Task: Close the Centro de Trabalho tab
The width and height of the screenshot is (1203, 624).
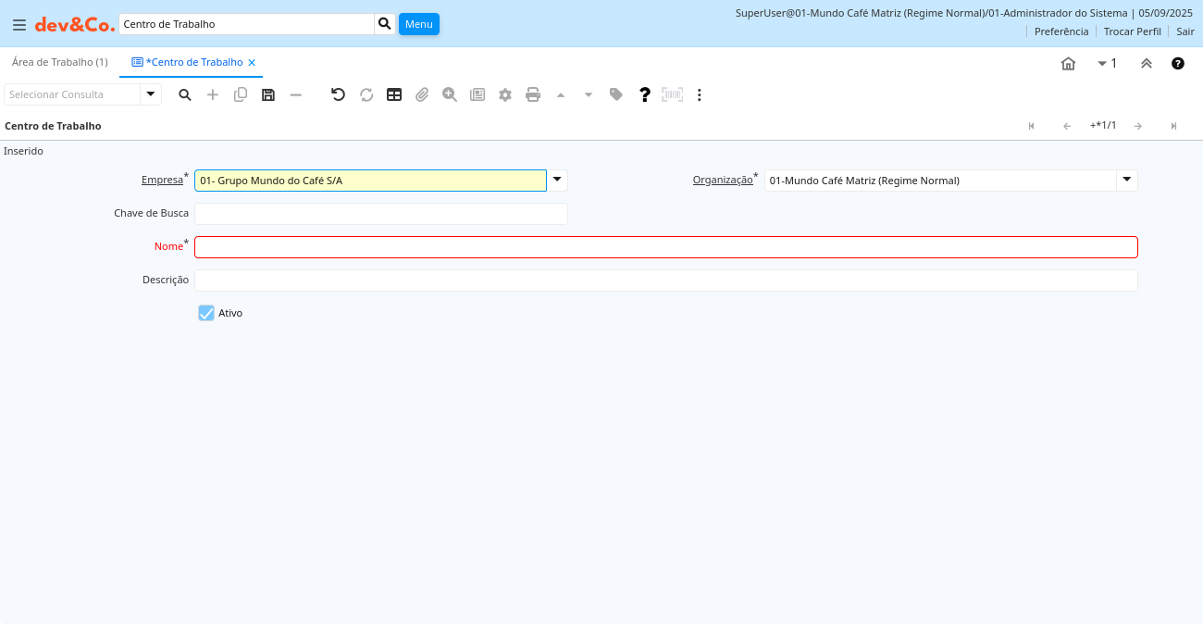Action: pyautogui.click(x=252, y=63)
